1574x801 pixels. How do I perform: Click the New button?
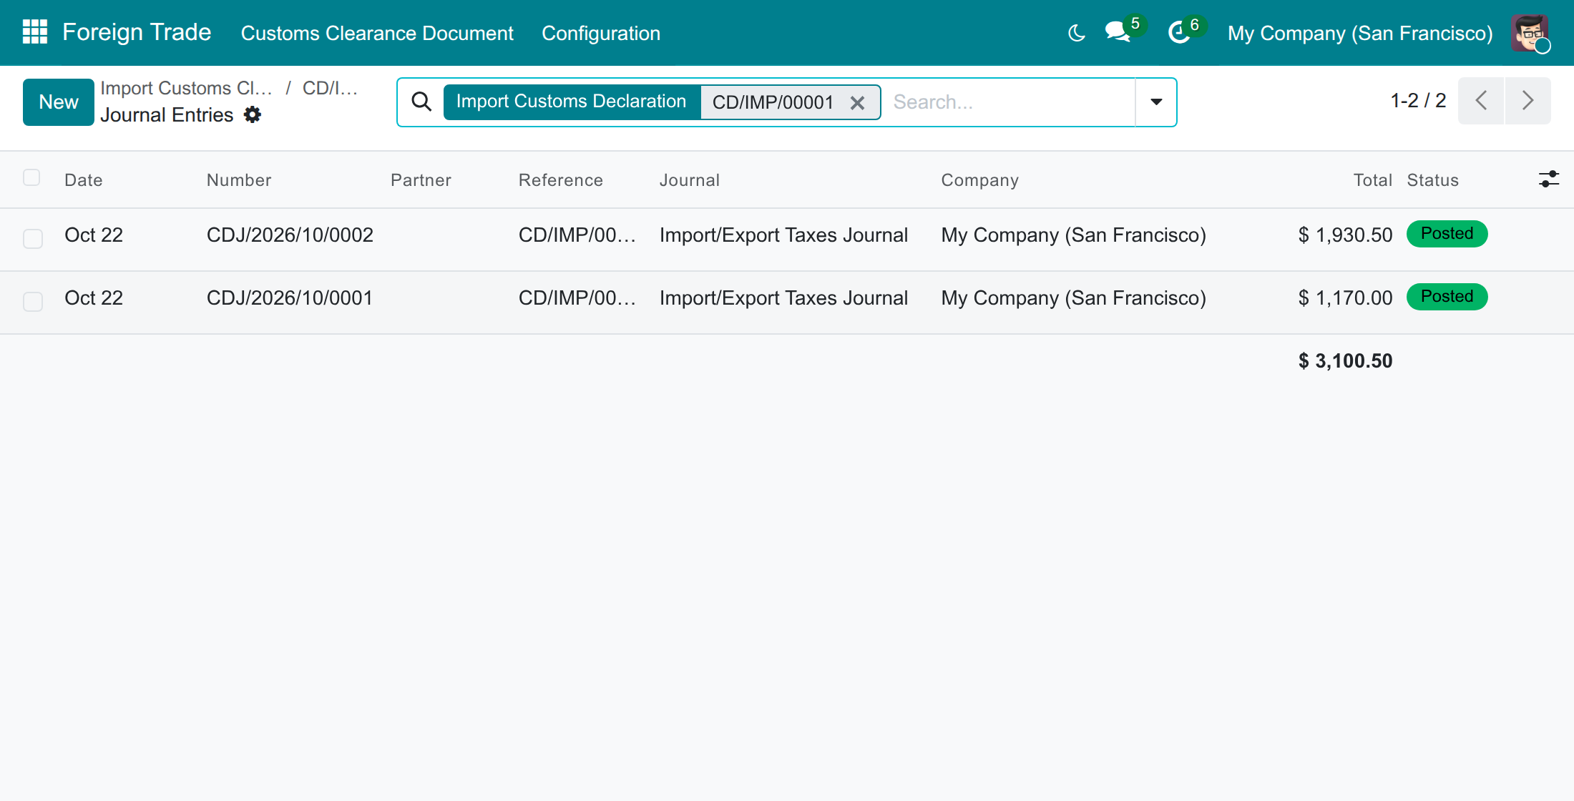(59, 102)
